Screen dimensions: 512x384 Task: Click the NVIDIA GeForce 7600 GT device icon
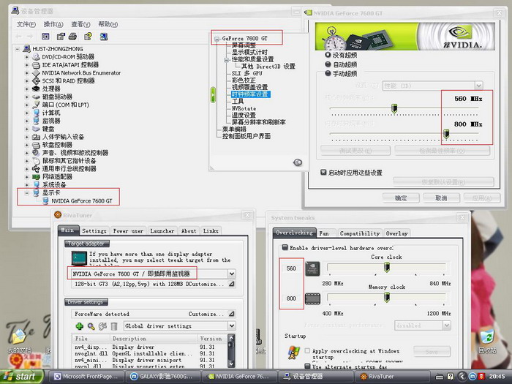pyautogui.click(x=46, y=201)
